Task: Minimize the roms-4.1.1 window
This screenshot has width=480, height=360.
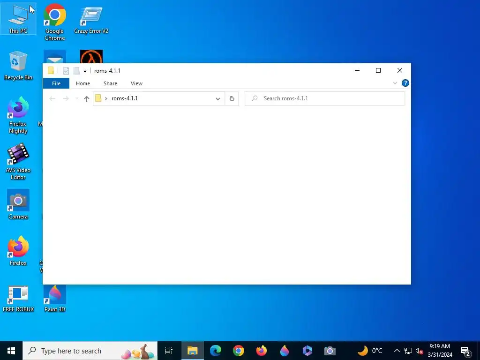Action: click(357, 70)
